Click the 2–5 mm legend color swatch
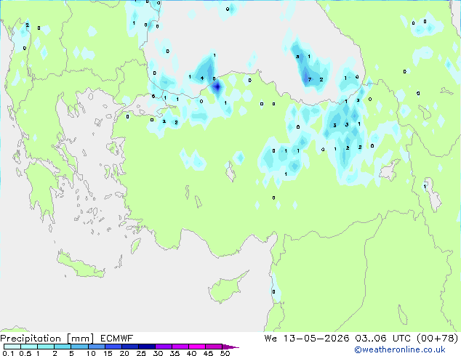Screen dimensions: 461x356 [x=63, y=347]
